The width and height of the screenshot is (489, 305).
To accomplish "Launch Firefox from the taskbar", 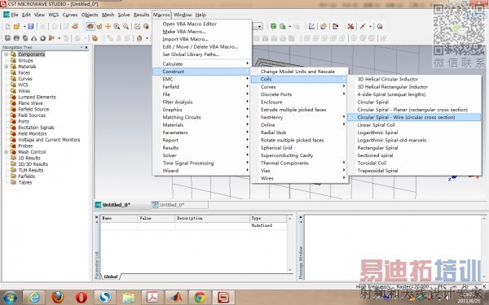I will [x=57, y=298].
